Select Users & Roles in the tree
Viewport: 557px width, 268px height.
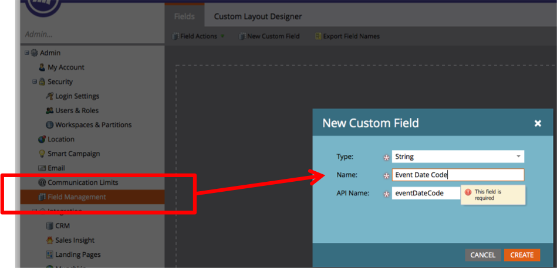click(x=77, y=110)
